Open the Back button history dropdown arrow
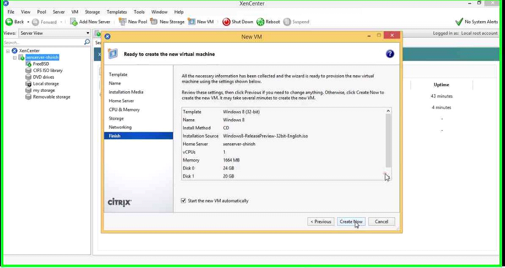505x268 pixels. pos(28,22)
